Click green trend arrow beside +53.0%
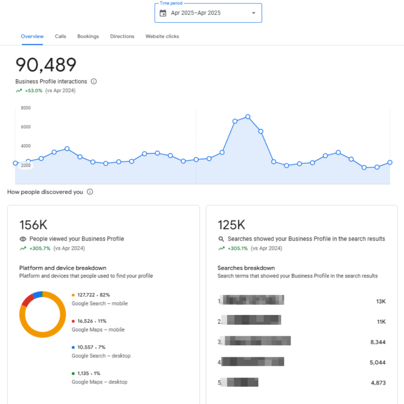The height and width of the screenshot is (404, 404). 19,91
